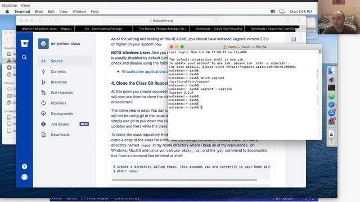Select the Downloads file icon

pyautogui.click(x=43, y=135)
